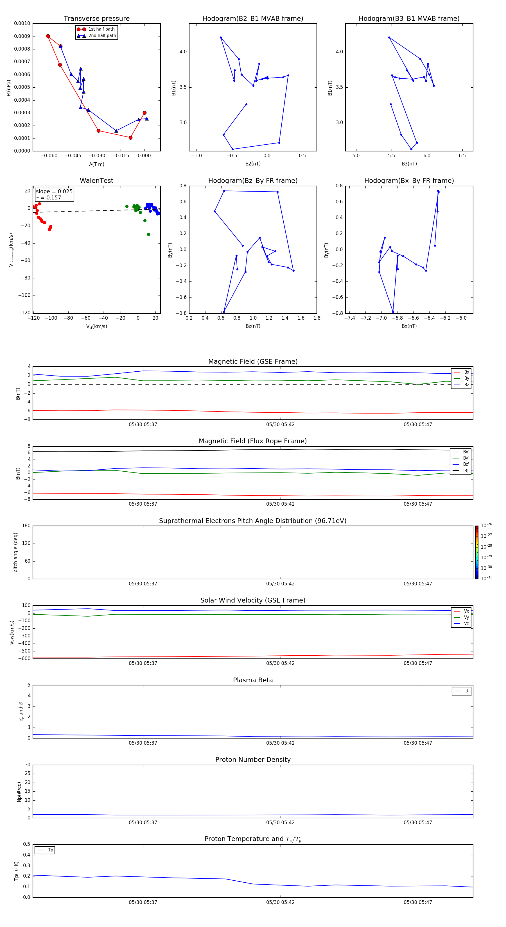Click the "slope = 0.025" annotation
This screenshot has height=927, width=506.
pos(54,192)
